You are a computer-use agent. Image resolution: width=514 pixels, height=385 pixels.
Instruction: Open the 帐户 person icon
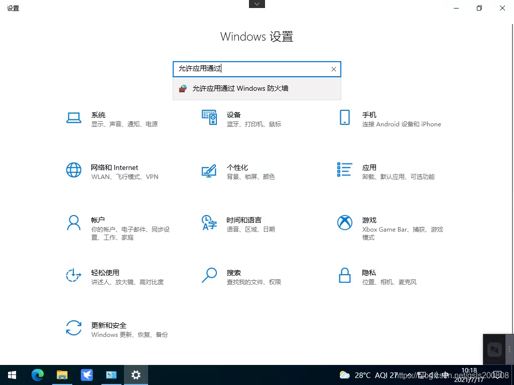[74, 223]
